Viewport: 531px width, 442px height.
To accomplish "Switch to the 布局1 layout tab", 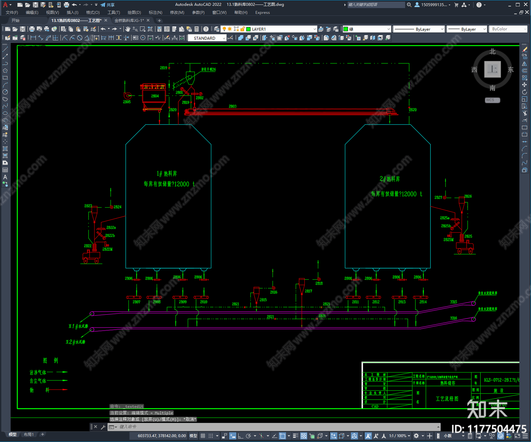I will point(29,434).
